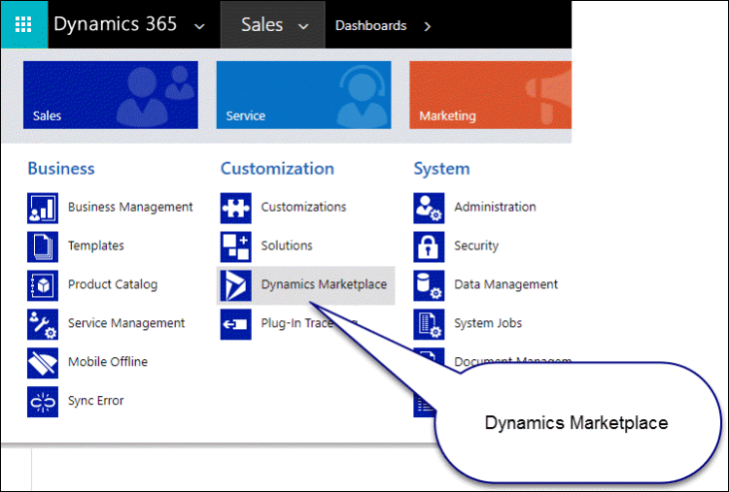Click the Data Management icon
Image resolution: width=729 pixels, height=492 pixels.
coord(429,285)
